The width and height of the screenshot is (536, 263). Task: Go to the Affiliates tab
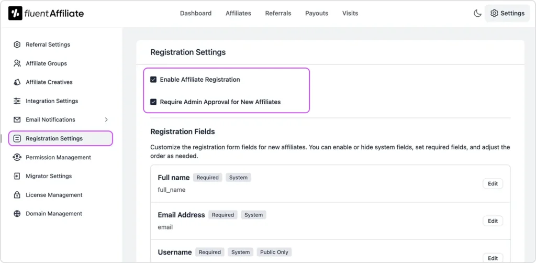click(x=238, y=13)
